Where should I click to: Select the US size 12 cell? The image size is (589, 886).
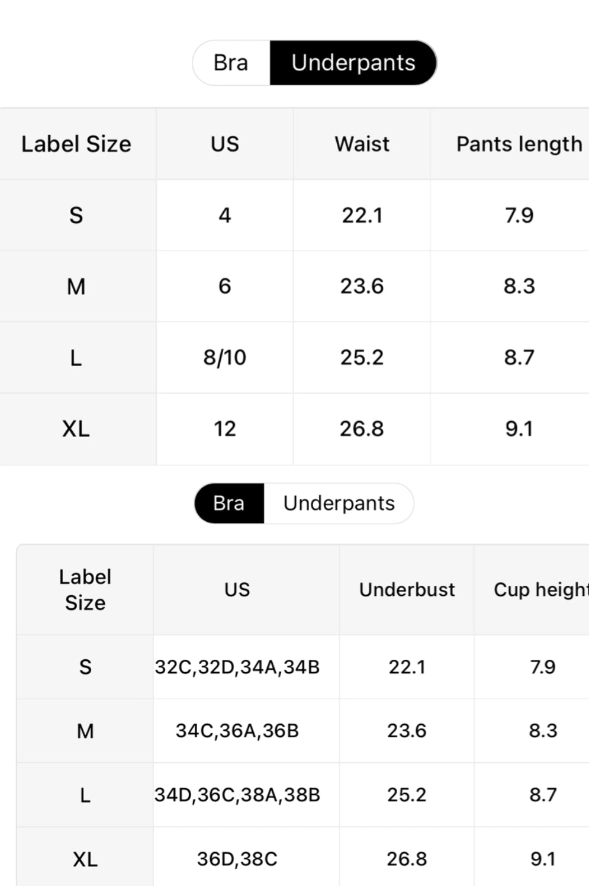pyautogui.click(x=225, y=429)
